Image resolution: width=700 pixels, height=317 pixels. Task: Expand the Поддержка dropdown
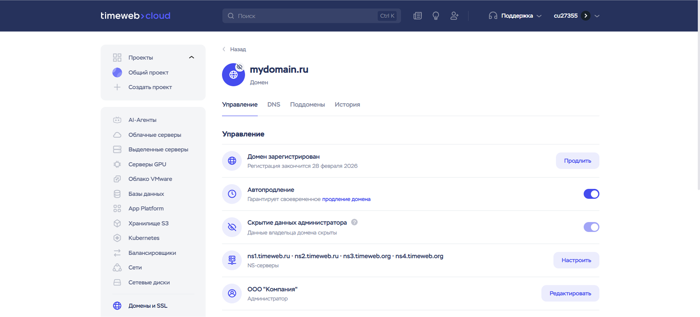tap(516, 16)
